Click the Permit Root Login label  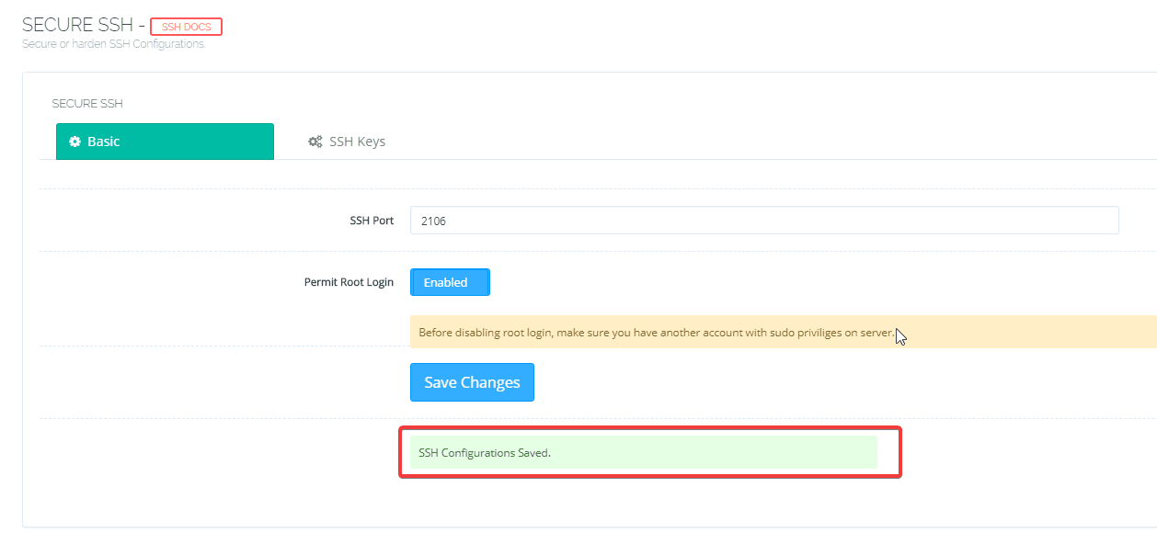click(x=349, y=282)
